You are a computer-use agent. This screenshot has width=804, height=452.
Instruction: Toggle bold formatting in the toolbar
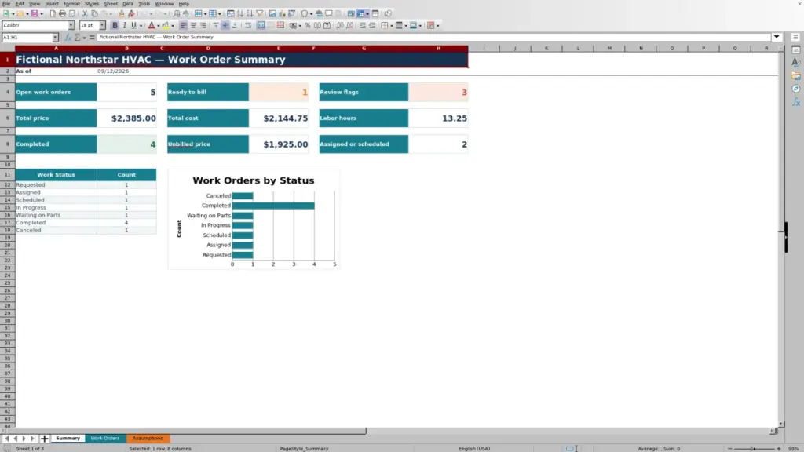(115, 25)
